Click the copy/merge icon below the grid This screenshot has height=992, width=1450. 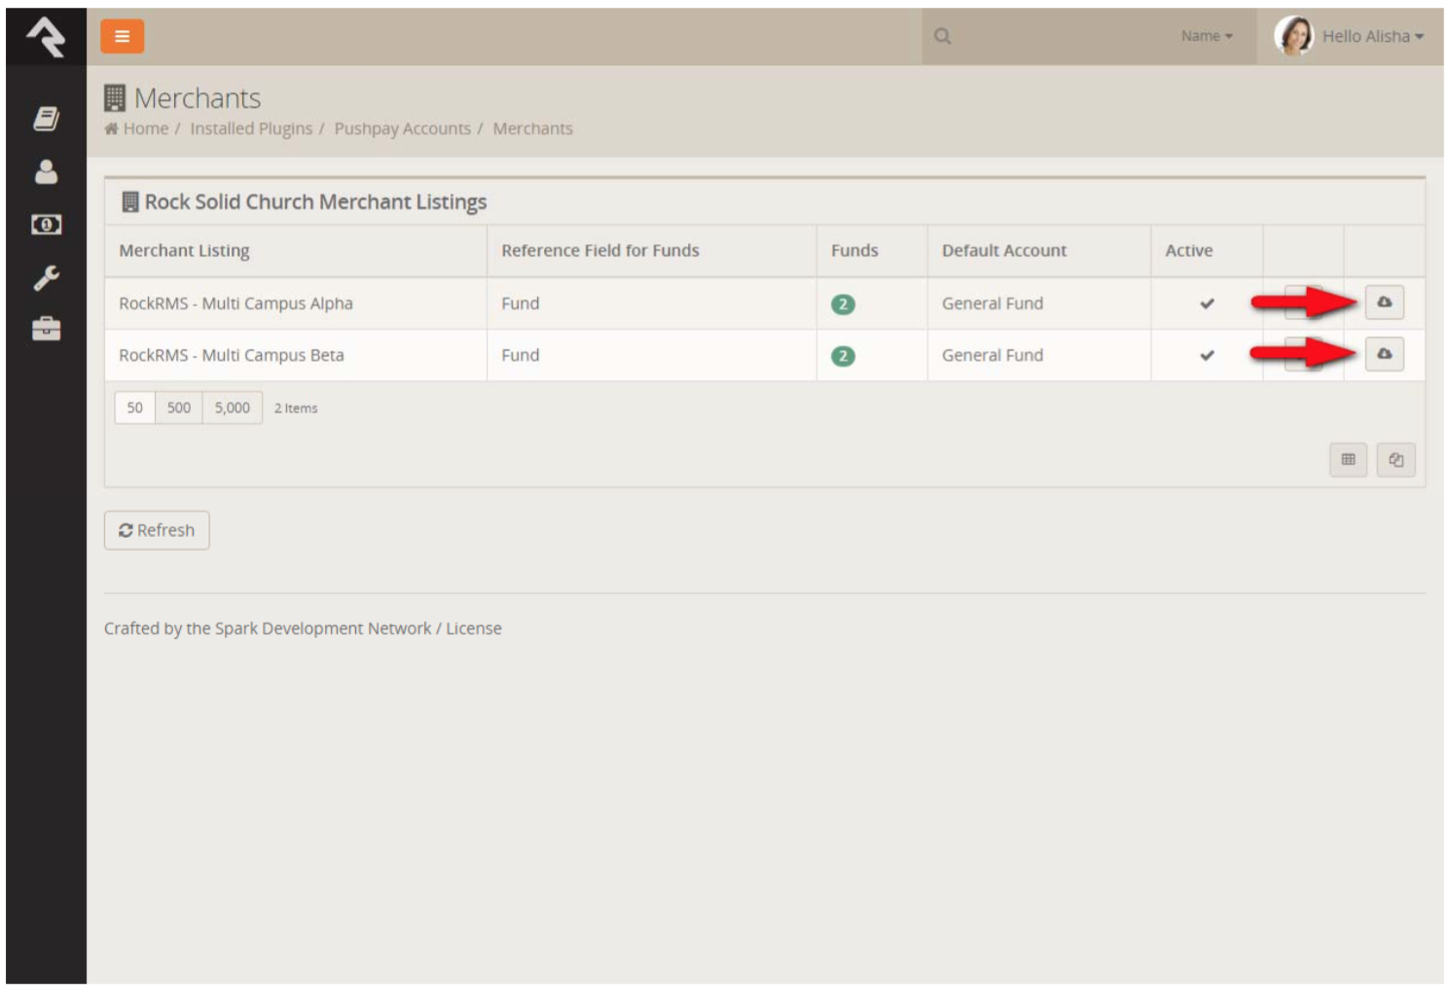1396,459
